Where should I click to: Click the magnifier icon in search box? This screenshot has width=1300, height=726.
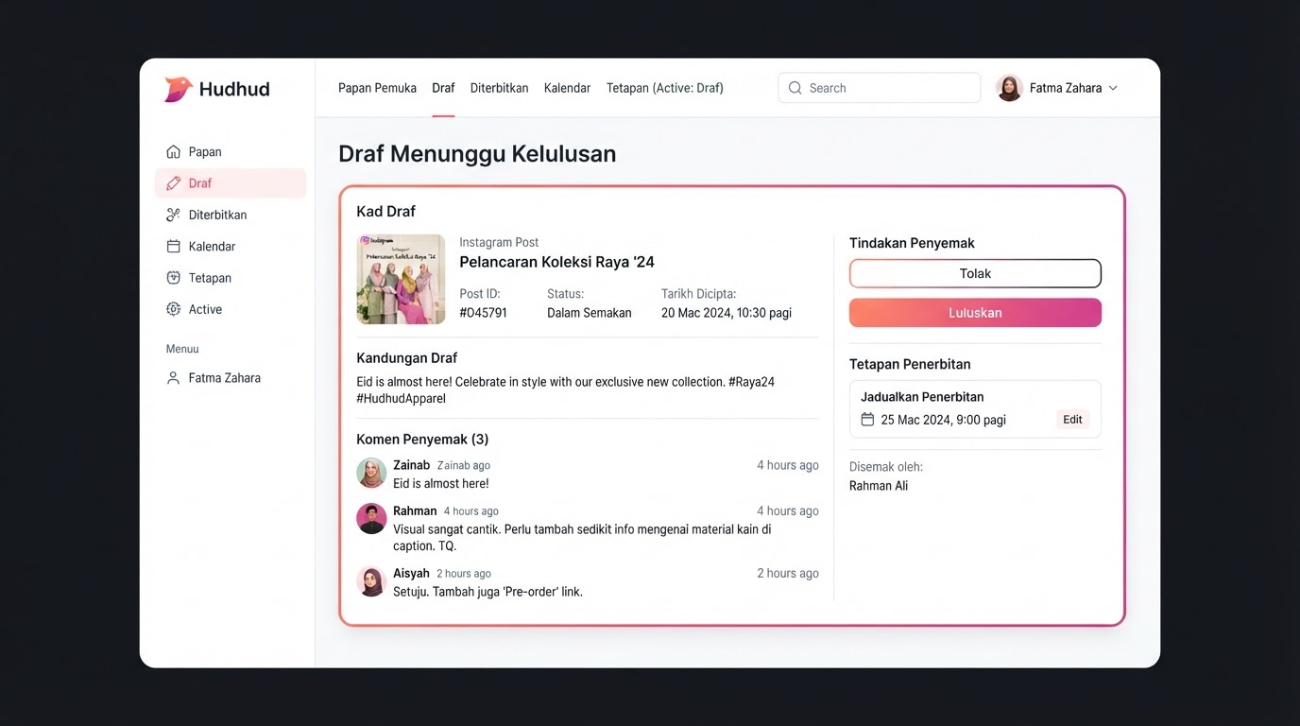(795, 88)
